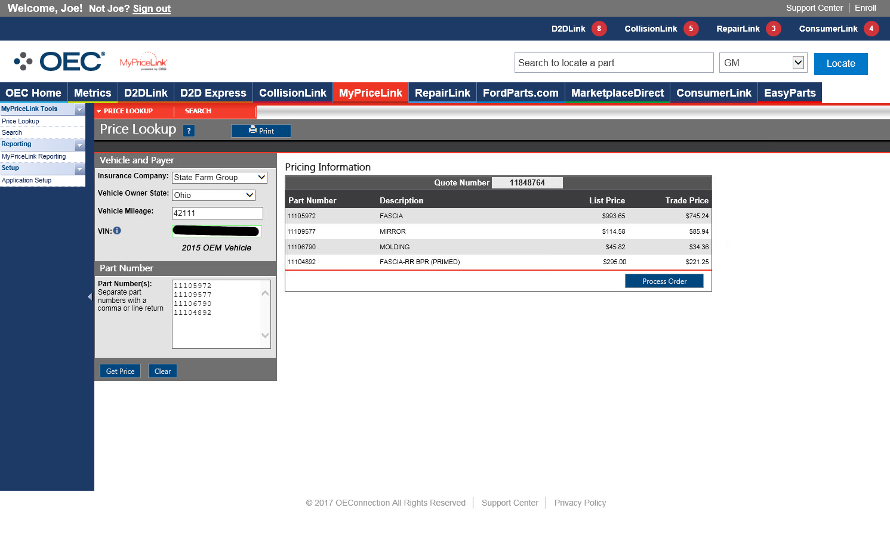Open the Vehicle Owner State dropdown

(x=214, y=196)
